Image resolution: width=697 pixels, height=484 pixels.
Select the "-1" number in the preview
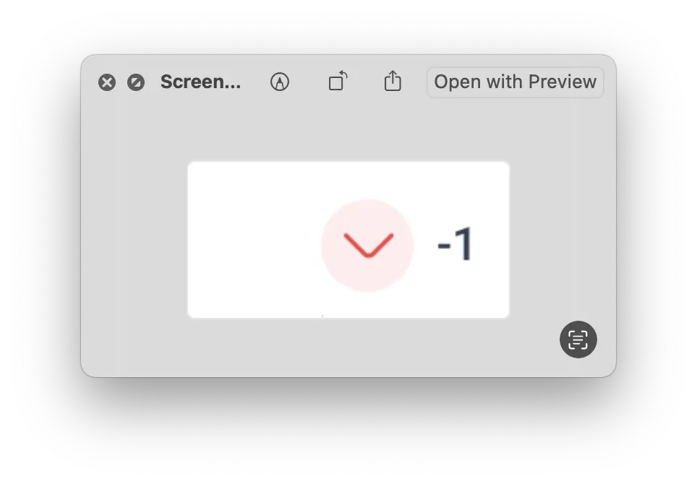tap(456, 243)
